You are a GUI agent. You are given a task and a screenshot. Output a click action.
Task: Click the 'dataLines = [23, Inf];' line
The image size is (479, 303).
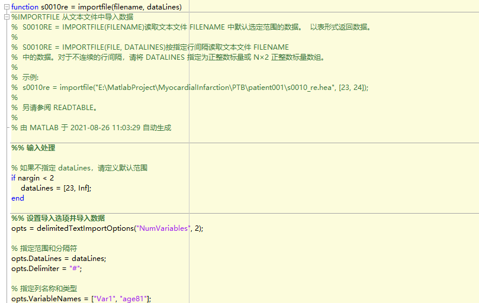56,188
